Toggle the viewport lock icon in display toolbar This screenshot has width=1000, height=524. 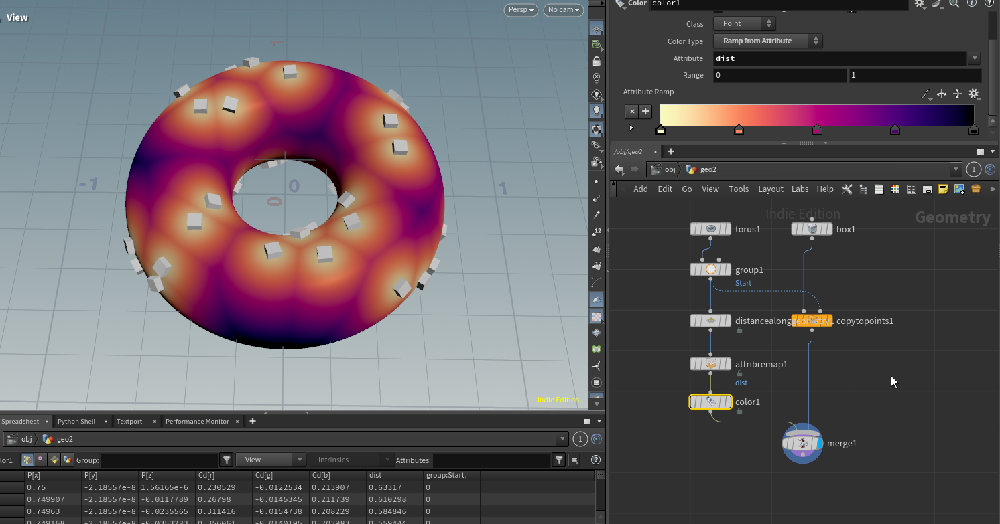coord(597,61)
